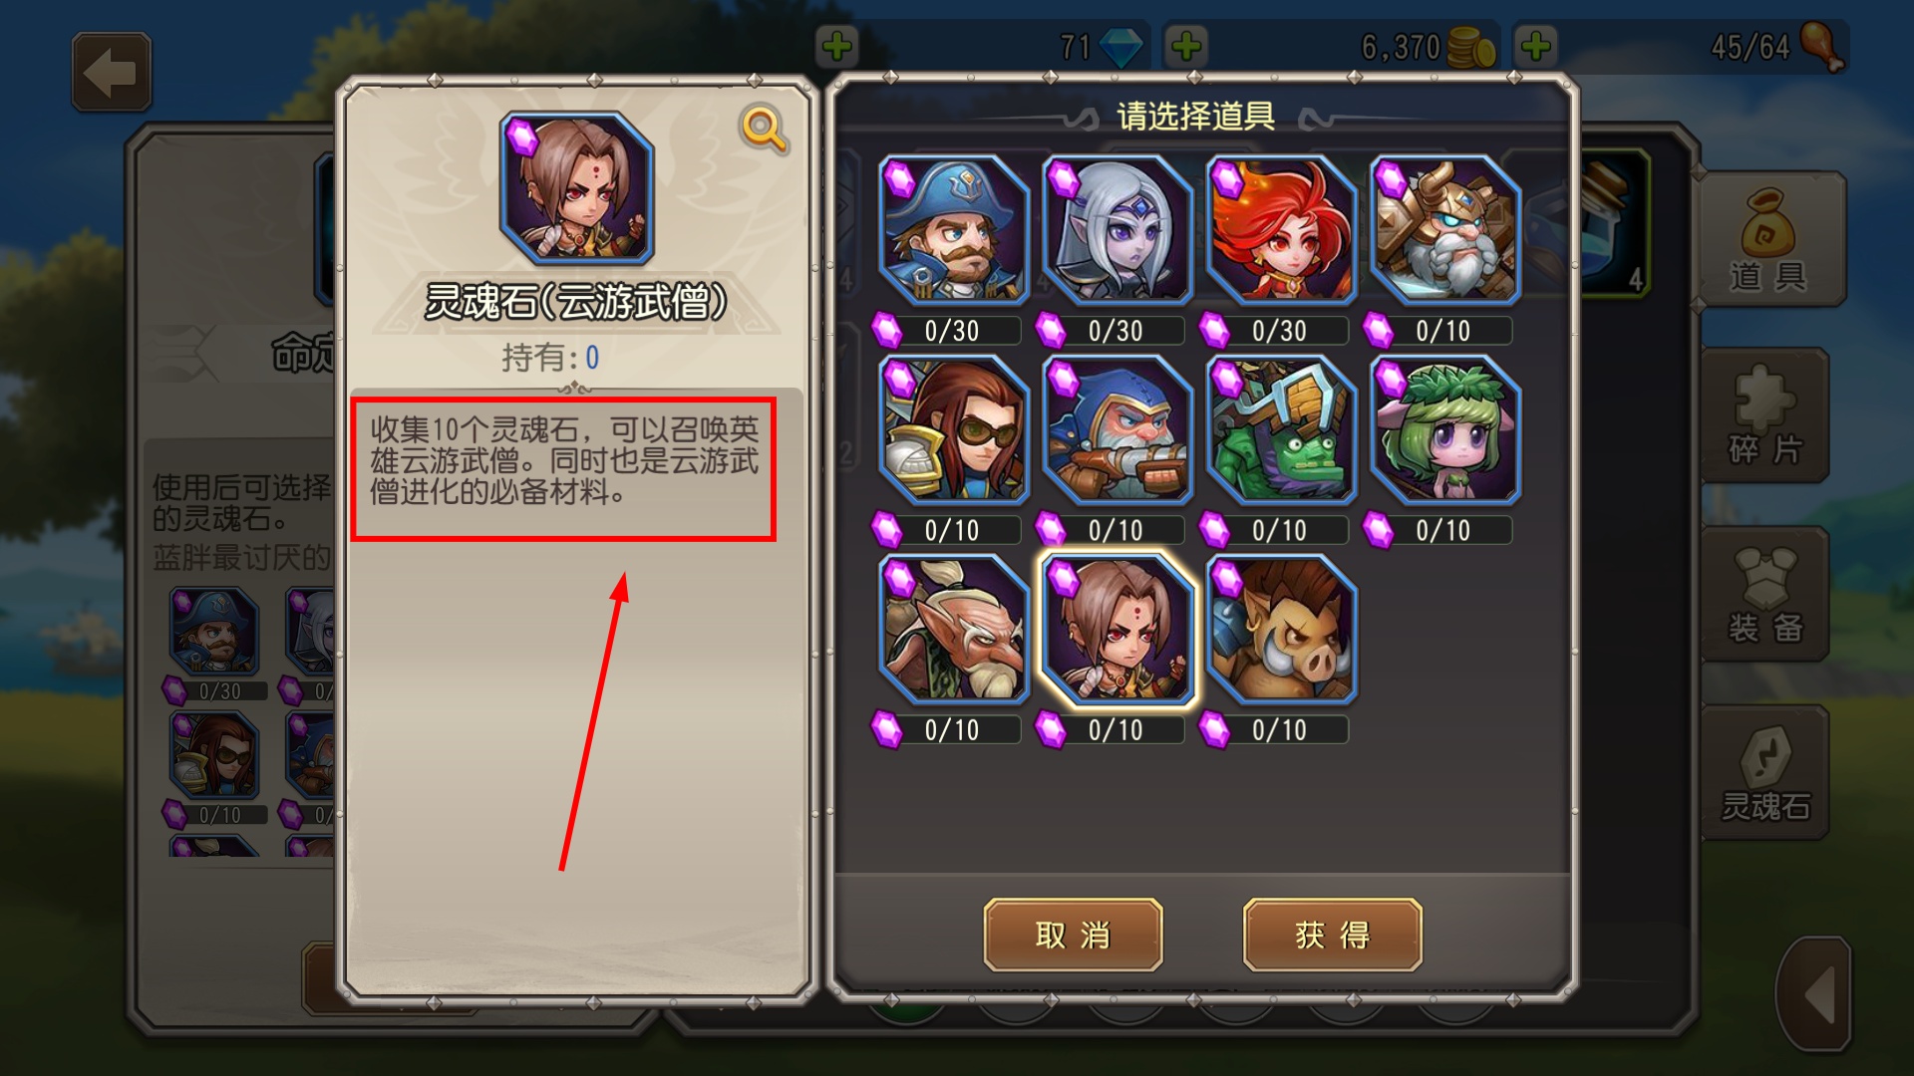Choose the wild boar warrior soul stone
Viewport: 1914px width, 1076px height.
[x=1281, y=630]
